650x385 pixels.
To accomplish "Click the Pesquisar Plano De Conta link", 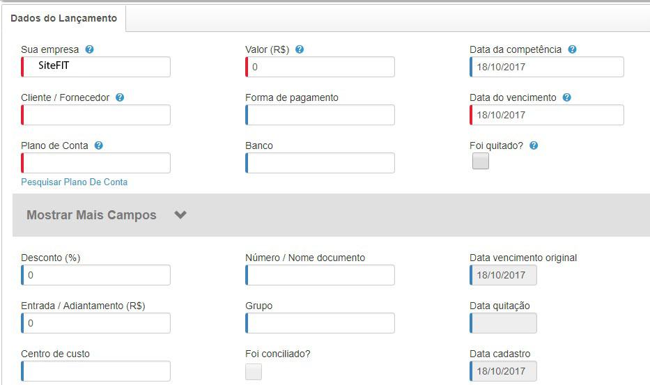I will click(75, 182).
